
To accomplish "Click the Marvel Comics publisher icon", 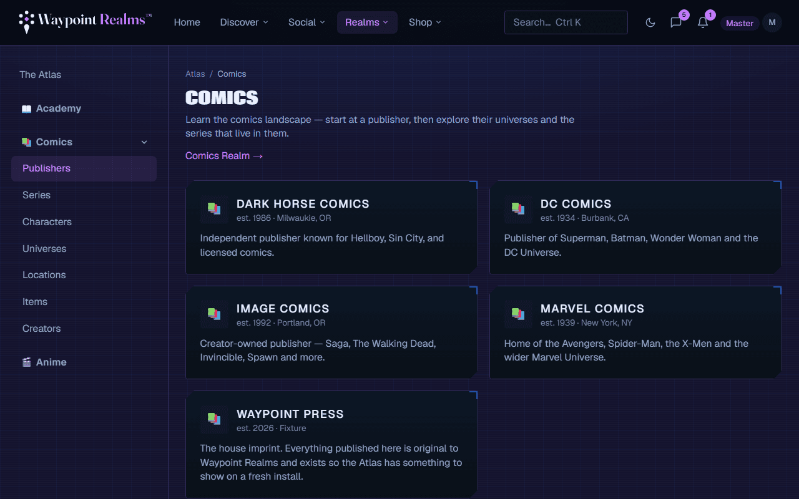I will click(518, 314).
